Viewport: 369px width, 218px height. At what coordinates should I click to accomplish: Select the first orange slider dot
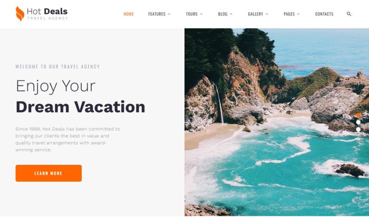click(x=358, y=115)
